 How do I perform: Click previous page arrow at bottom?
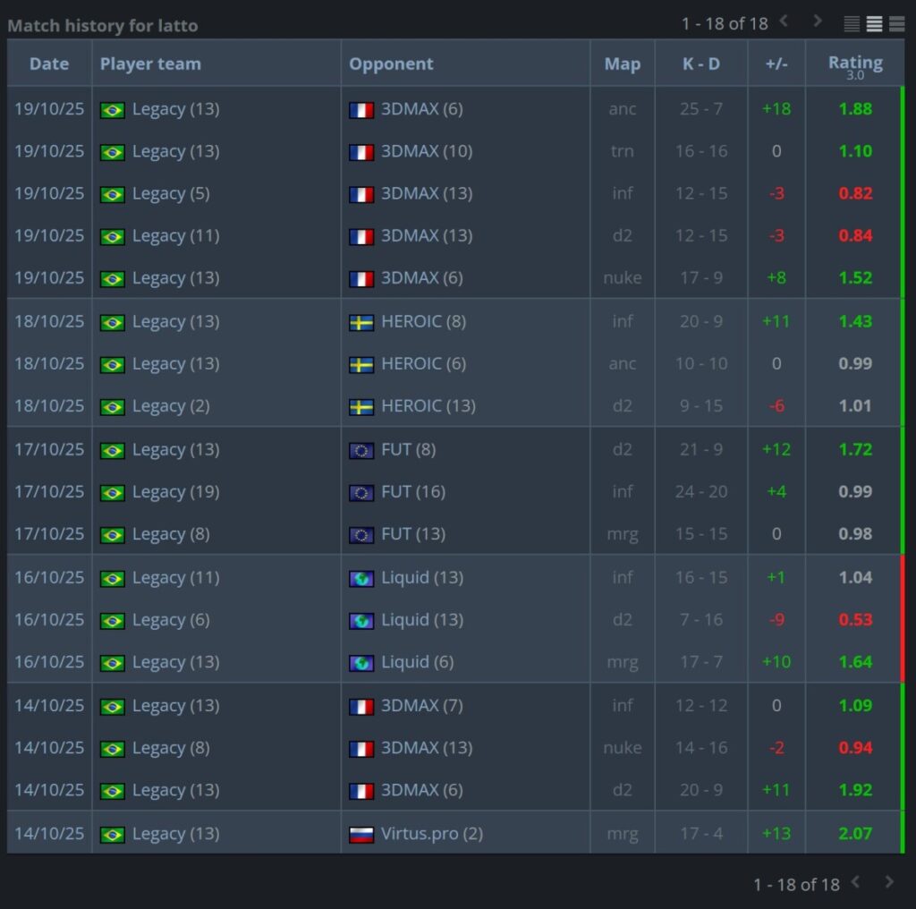pos(856,882)
